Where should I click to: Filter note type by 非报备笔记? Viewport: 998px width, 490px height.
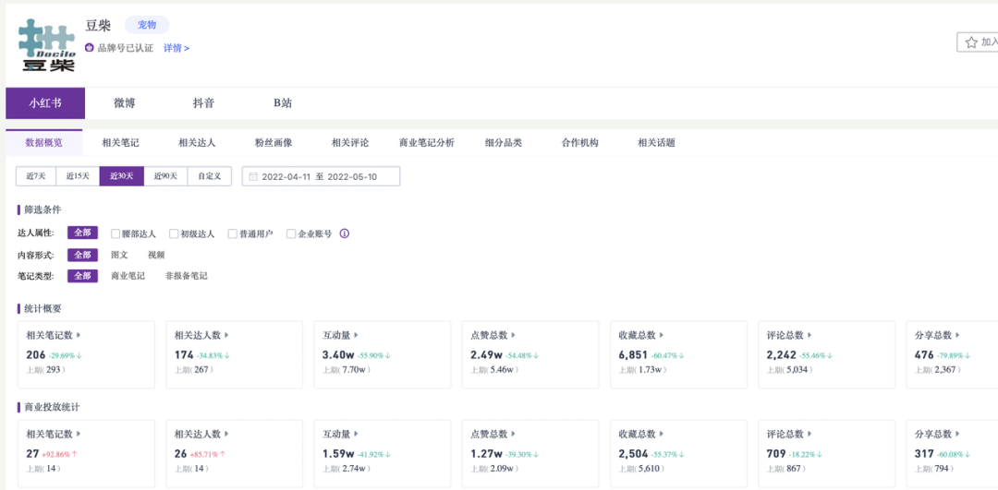click(x=187, y=276)
